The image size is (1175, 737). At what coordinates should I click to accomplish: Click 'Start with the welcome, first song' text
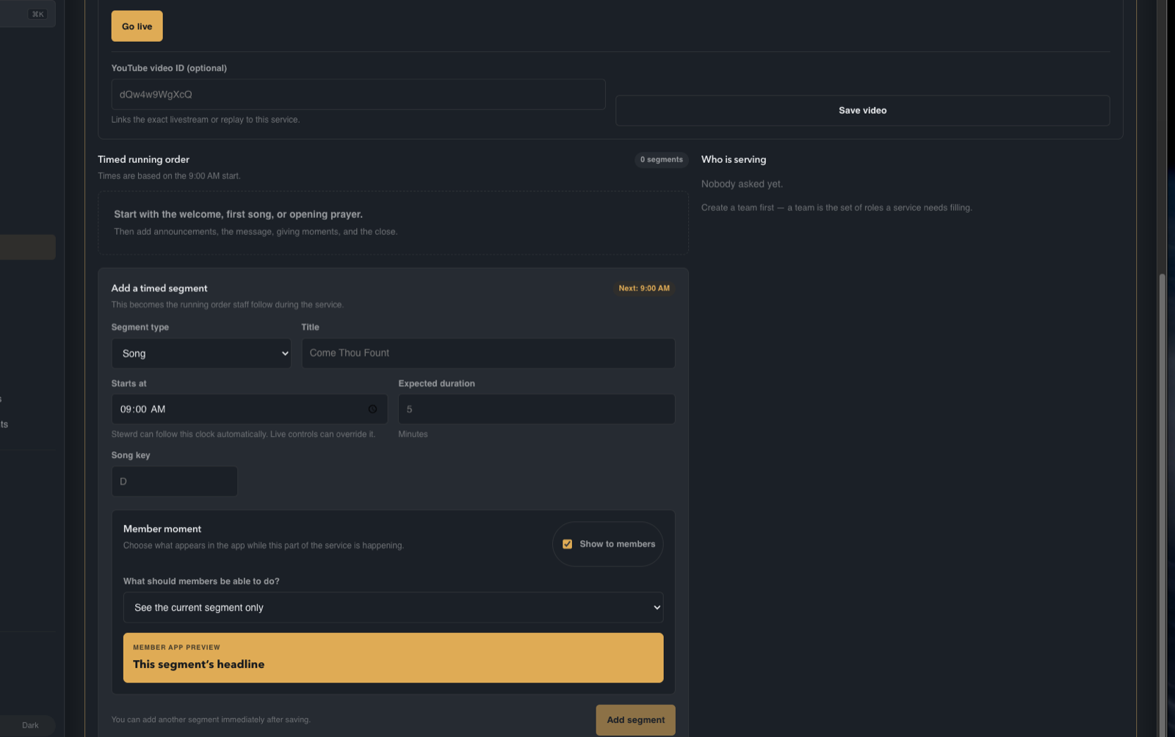tap(239, 214)
